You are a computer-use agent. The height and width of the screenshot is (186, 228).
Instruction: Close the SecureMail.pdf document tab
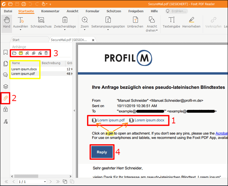click(x=93, y=40)
